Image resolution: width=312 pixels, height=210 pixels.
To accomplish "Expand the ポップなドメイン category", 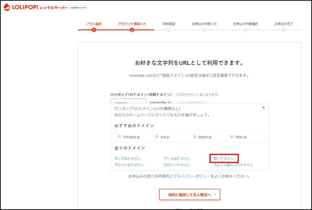I will coord(127,159).
